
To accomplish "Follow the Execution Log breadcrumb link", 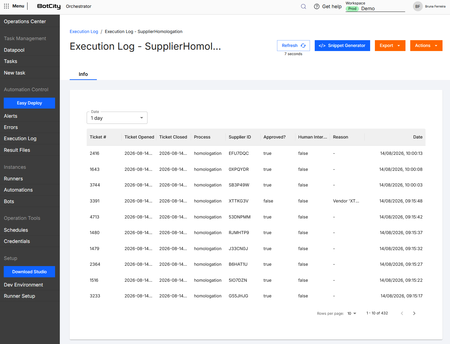I will [84, 32].
